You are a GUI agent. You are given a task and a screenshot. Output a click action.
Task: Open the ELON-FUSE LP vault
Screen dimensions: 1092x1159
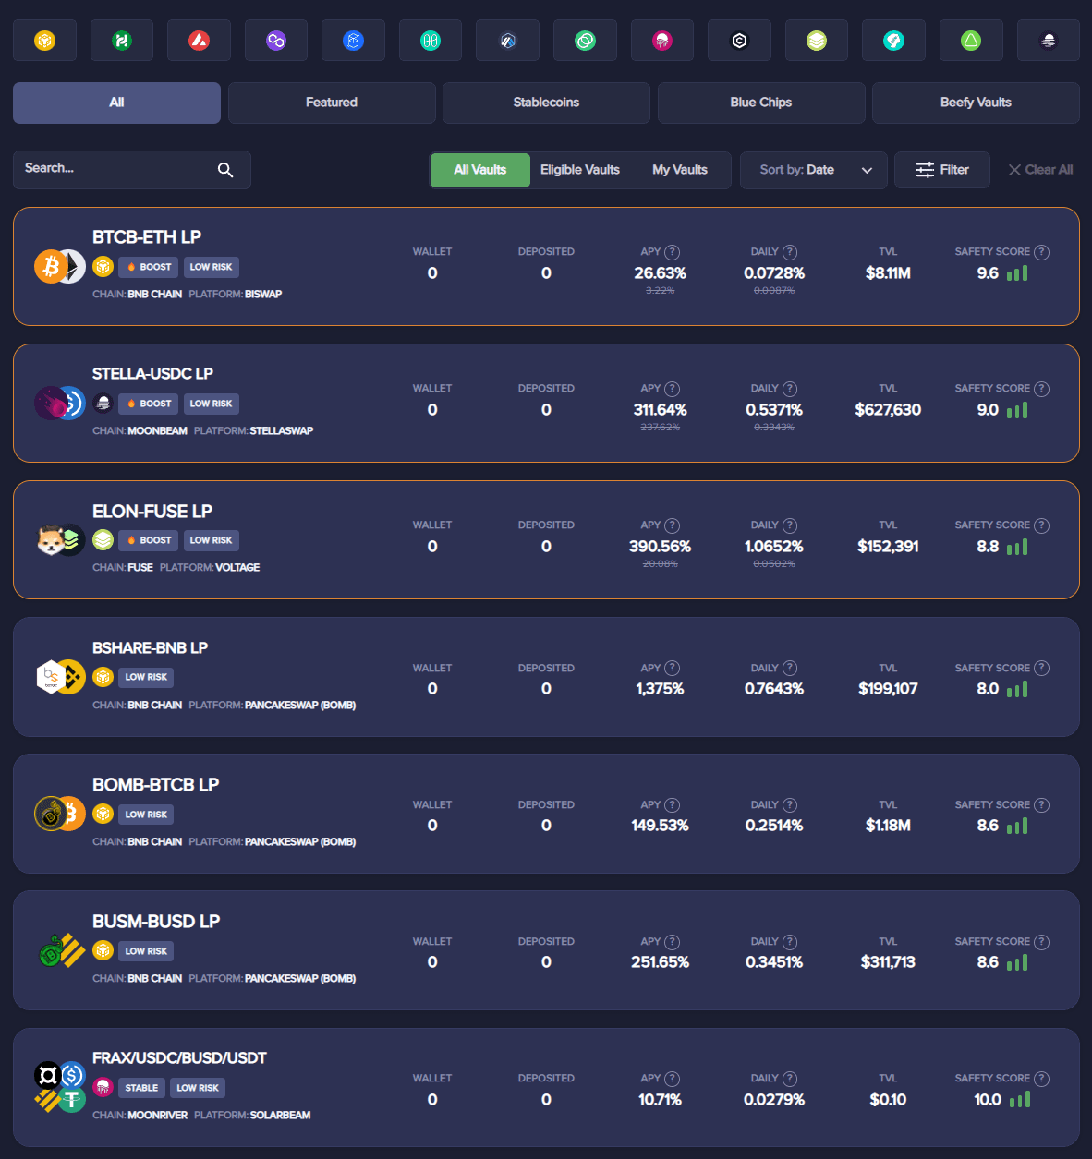(546, 539)
